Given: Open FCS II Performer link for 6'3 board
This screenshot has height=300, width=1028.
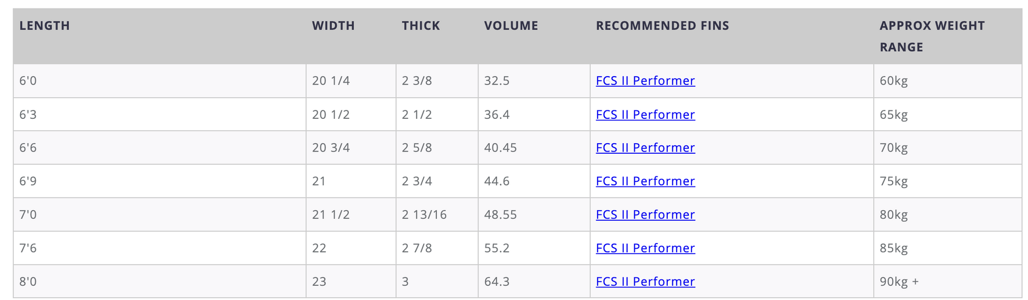Looking at the screenshot, I should pos(645,115).
